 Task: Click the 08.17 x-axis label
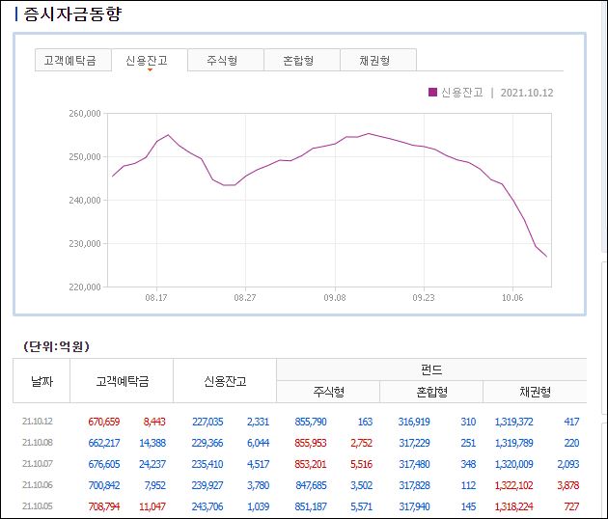point(156,298)
